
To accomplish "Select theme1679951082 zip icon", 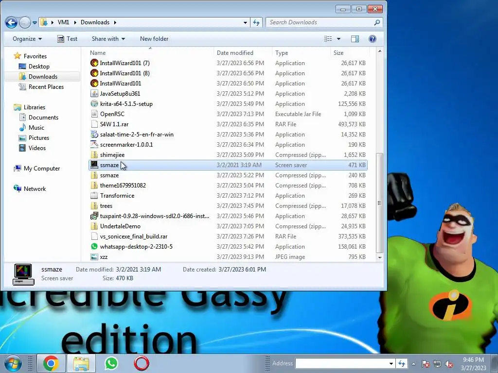I will [94, 185].
